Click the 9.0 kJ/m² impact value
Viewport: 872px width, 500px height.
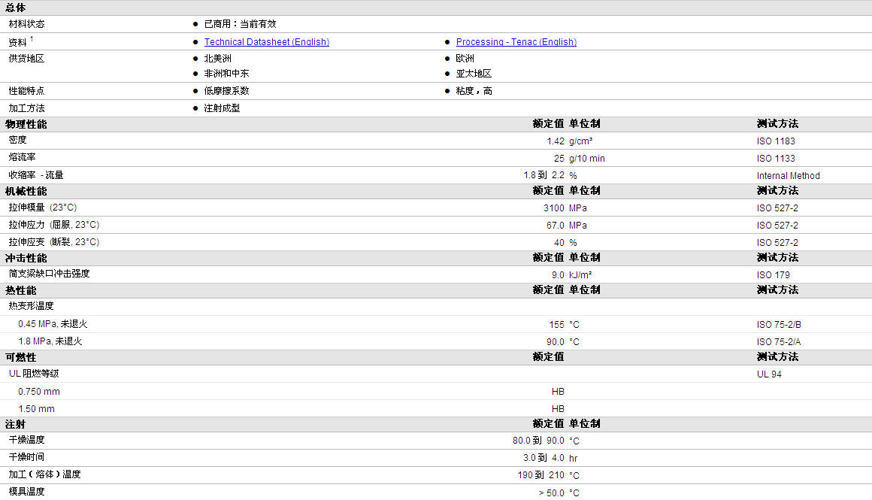572,274
